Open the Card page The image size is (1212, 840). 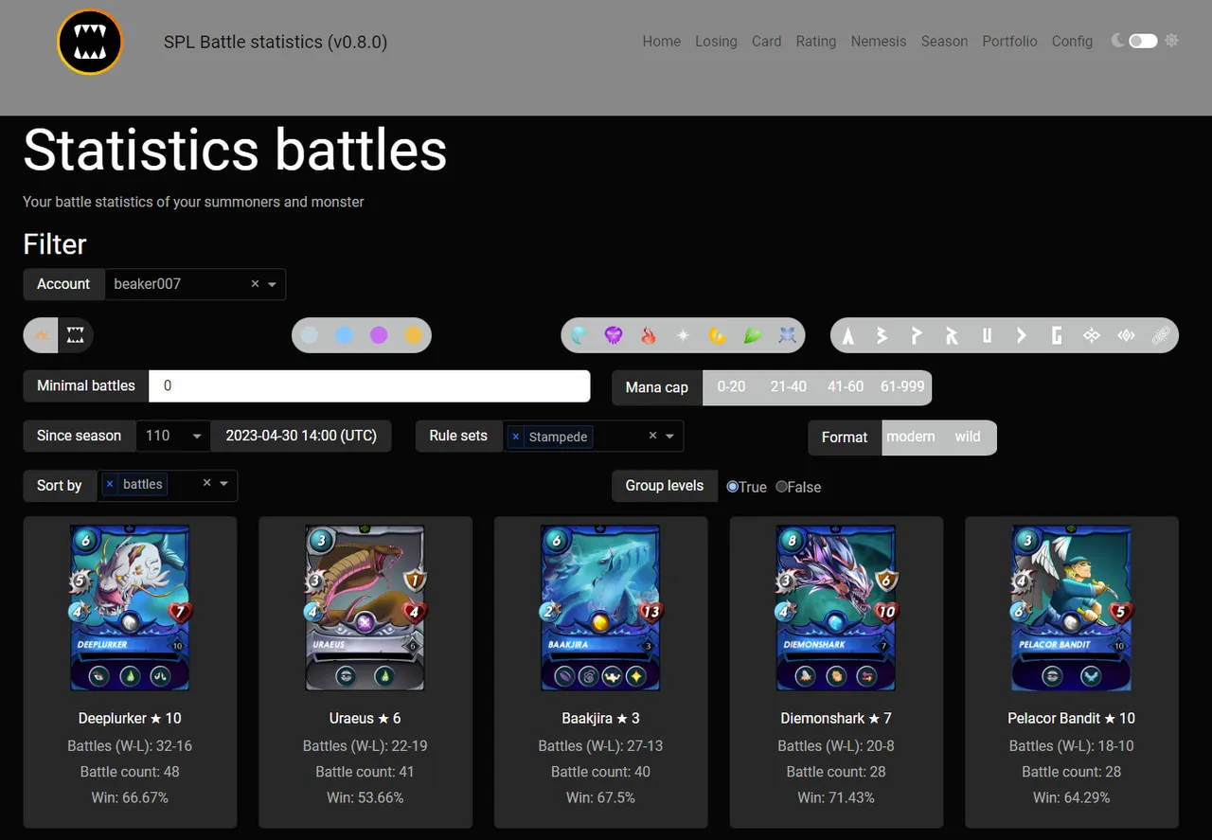(x=766, y=41)
